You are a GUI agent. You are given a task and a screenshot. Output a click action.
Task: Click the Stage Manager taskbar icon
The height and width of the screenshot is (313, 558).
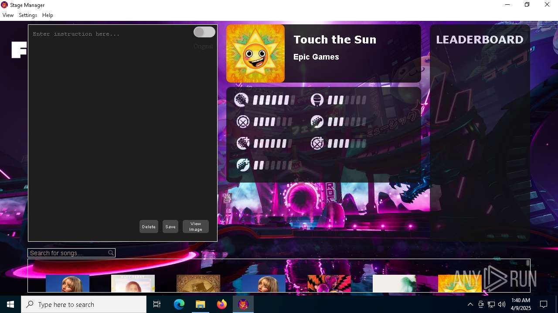[243, 304]
